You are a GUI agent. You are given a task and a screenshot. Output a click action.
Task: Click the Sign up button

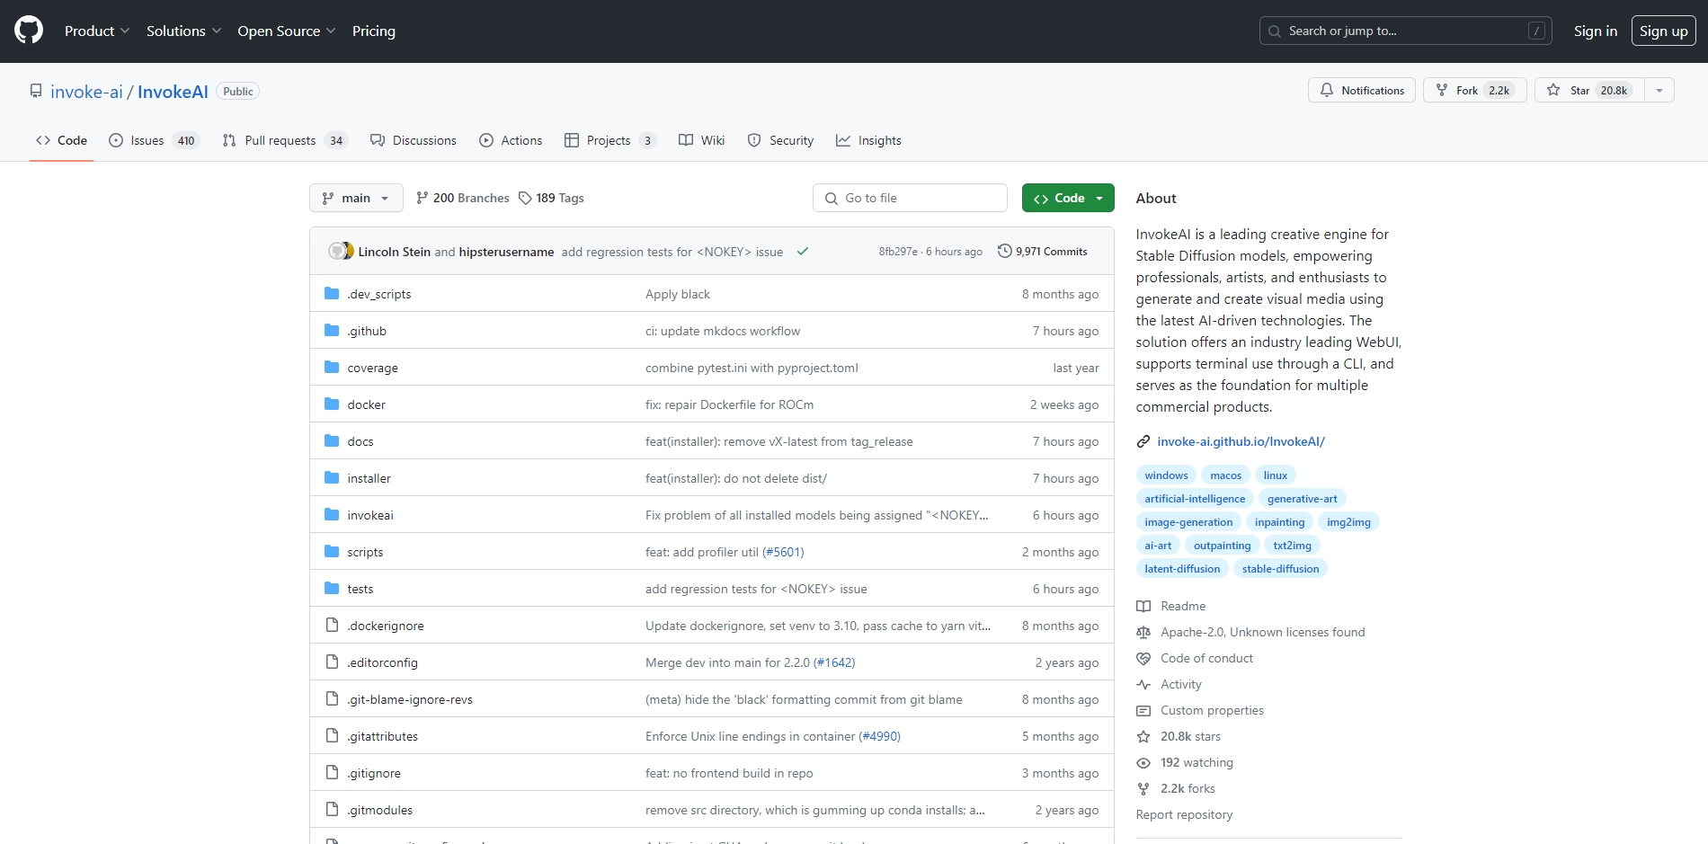(x=1663, y=31)
